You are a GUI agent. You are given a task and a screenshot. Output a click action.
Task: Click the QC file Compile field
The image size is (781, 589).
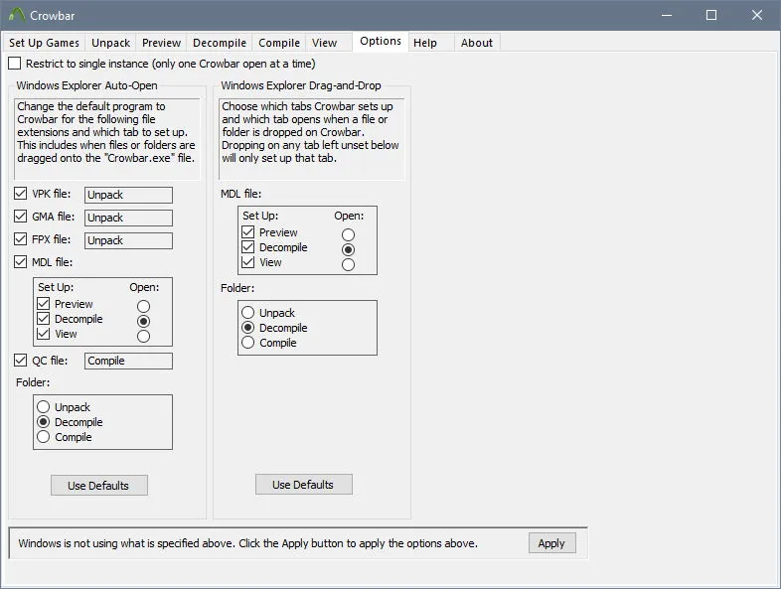point(128,361)
